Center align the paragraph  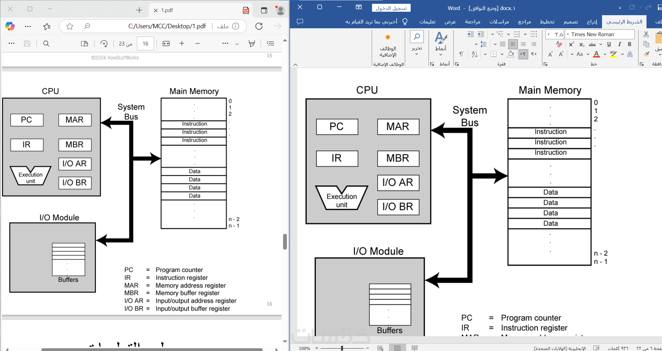tap(523, 44)
